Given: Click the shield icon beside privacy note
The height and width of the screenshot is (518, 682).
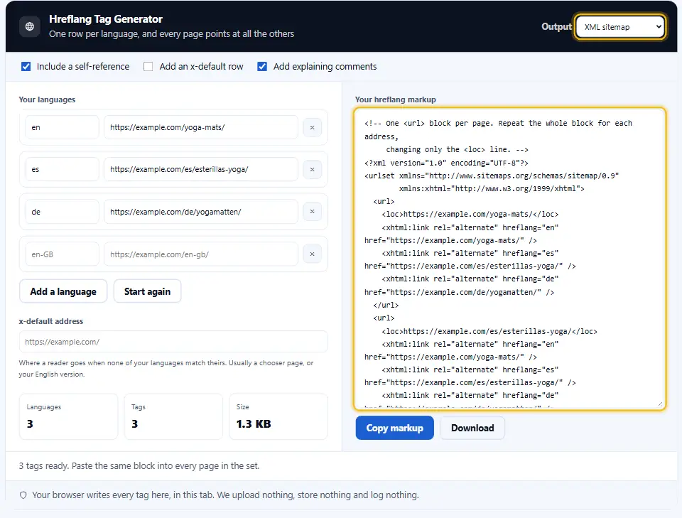Looking at the screenshot, I should tap(23, 495).
